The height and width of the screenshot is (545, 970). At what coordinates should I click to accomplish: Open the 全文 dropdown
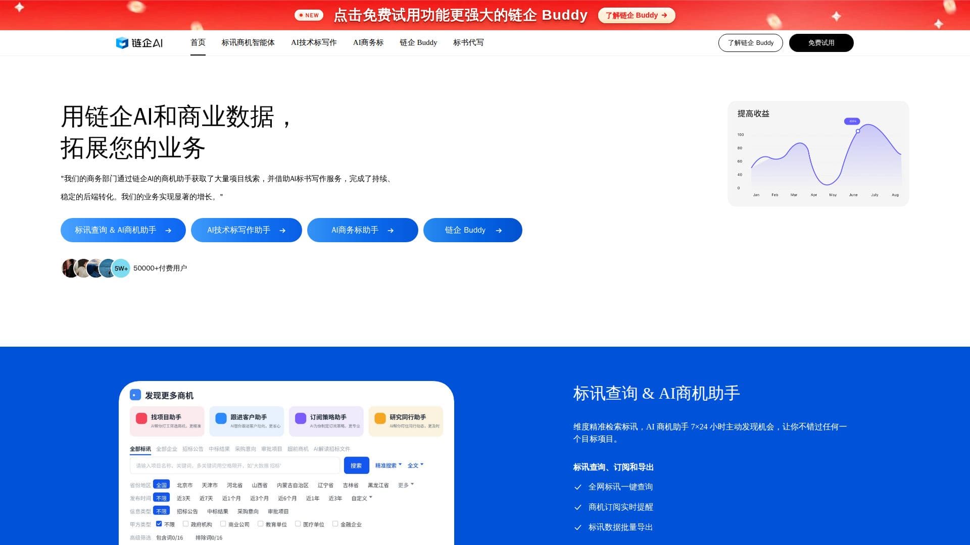[415, 465]
